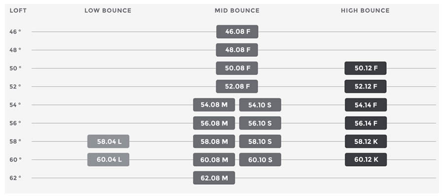Click the HIGH BOUNCE column heading
This screenshot has width=444, height=196.
pos(365,11)
